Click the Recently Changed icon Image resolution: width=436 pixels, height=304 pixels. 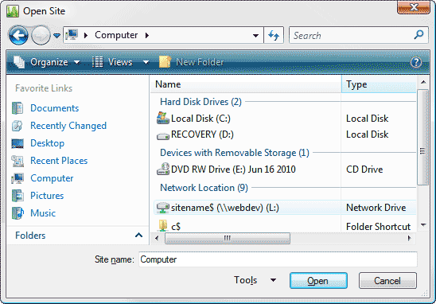[x=18, y=126]
